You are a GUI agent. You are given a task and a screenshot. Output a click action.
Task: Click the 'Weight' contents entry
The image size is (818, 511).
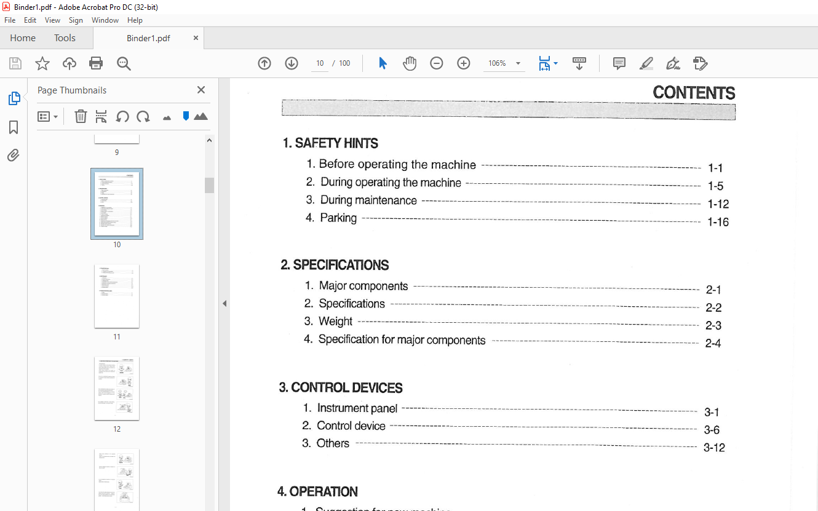pos(335,321)
